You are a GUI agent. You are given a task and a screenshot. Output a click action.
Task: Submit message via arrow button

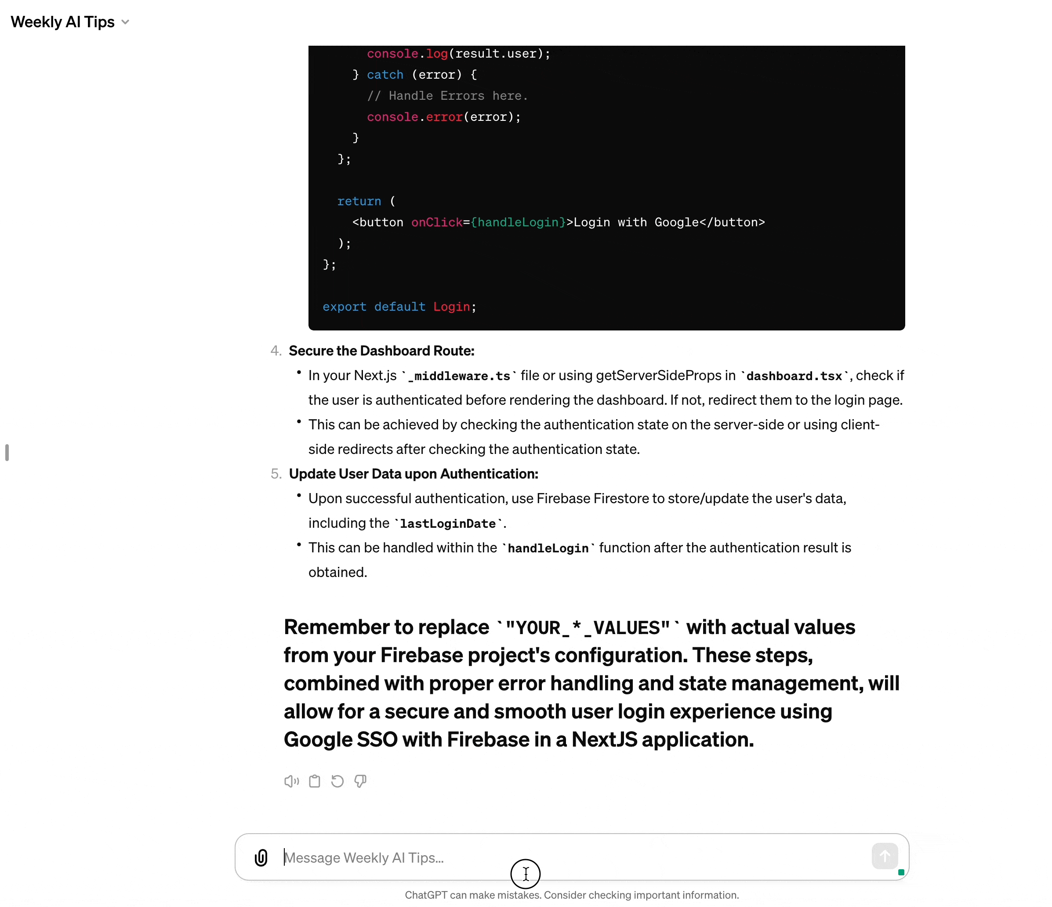[x=884, y=857]
